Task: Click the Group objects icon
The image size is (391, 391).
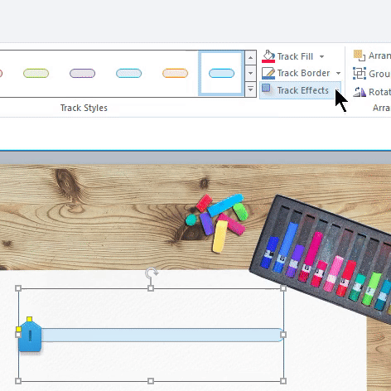Action: (360, 74)
